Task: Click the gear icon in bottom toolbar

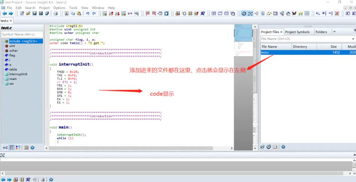Action: point(51,179)
